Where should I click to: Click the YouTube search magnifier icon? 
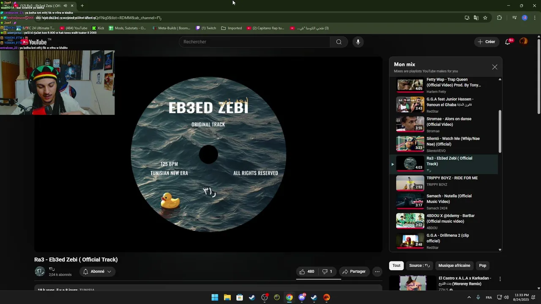click(x=339, y=42)
